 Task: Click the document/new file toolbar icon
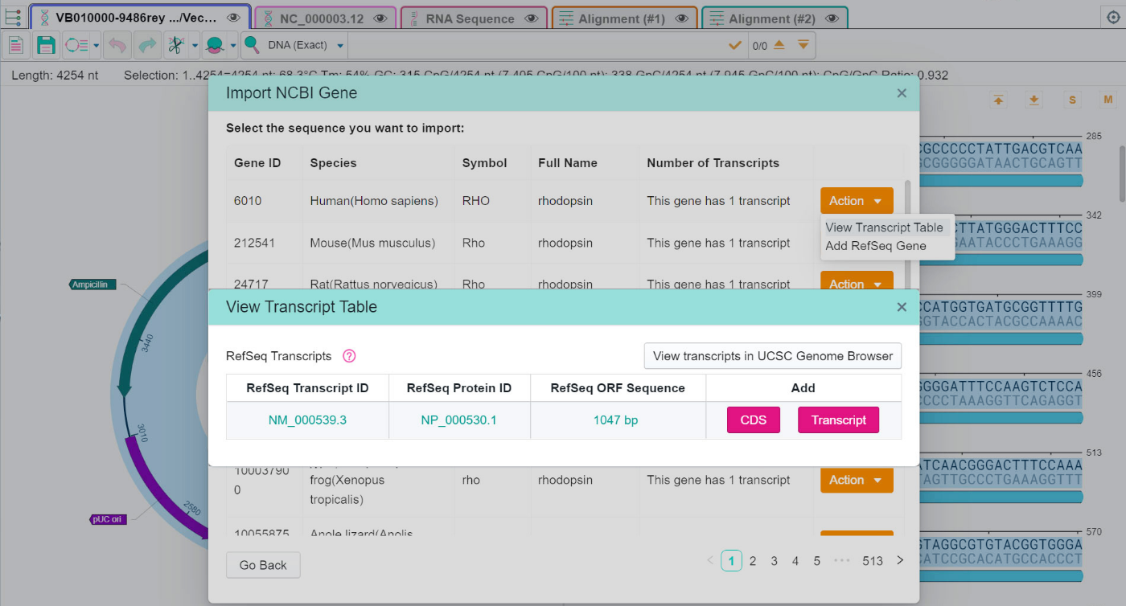pyautogui.click(x=16, y=45)
